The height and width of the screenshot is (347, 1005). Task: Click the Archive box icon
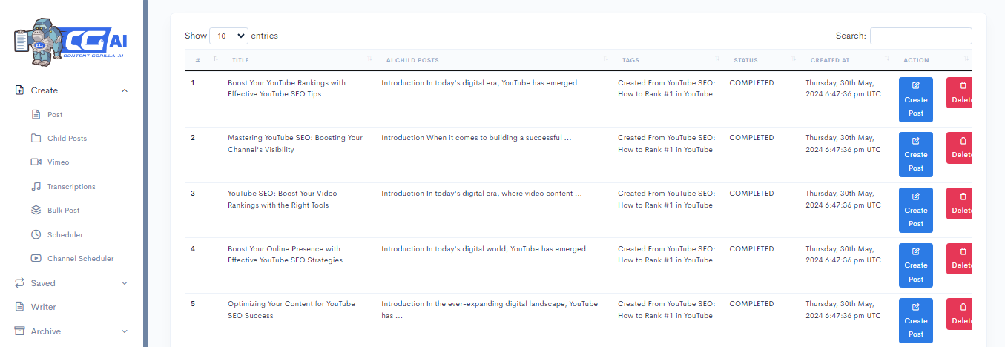click(20, 331)
